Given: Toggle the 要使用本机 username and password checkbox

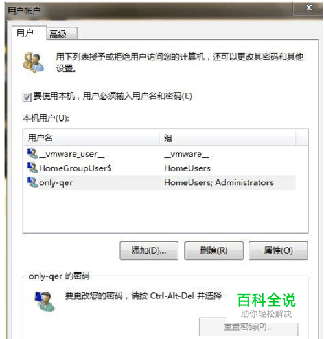Looking at the screenshot, I should coord(27,97).
